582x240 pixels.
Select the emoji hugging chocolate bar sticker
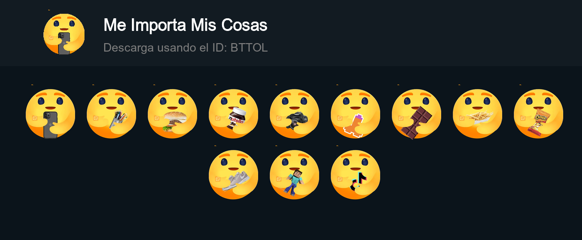(x=416, y=114)
